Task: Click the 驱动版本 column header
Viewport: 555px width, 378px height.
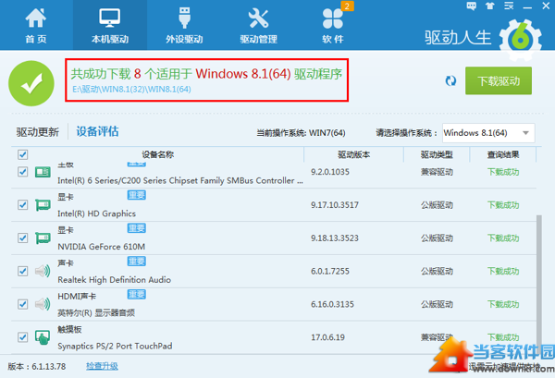Action: [x=353, y=154]
